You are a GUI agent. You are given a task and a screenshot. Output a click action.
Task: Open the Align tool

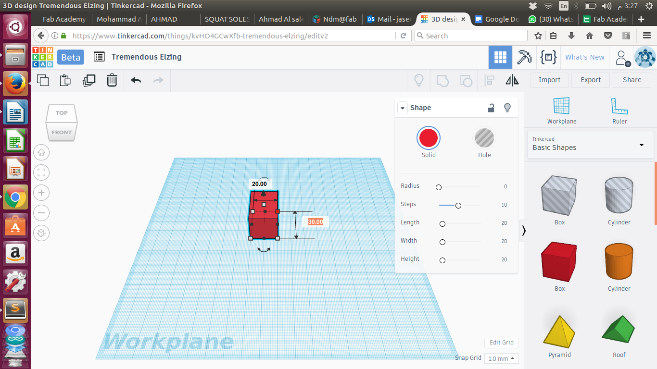pyautogui.click(x=490, y=80)
